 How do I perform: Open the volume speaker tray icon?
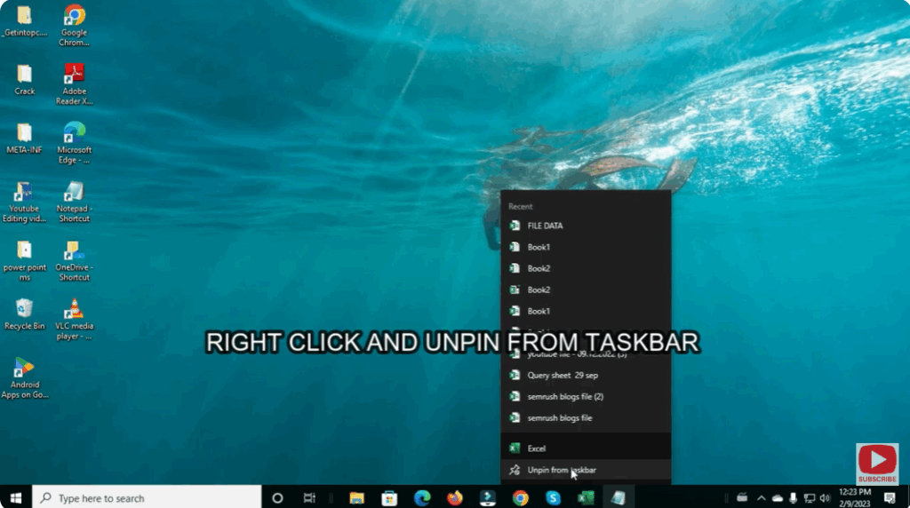pyautogui.click(x=825, y=497)
